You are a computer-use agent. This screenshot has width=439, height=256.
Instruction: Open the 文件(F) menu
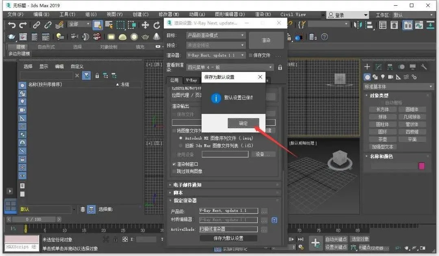click(x=15, y=14)
